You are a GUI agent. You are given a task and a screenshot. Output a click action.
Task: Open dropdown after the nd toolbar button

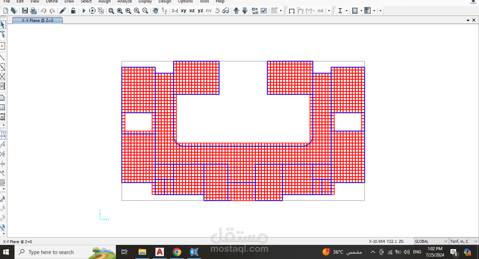(x=329, y=11)
